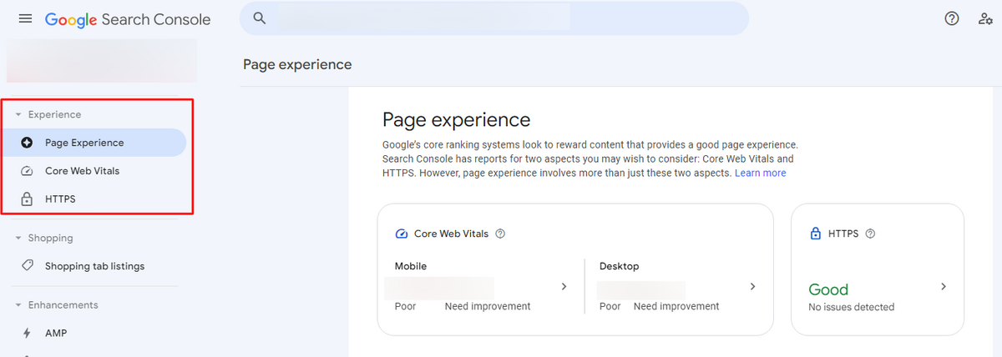Click info icon next to HTTPS card title
The image size is (1002, 357).
pos(870,234)
